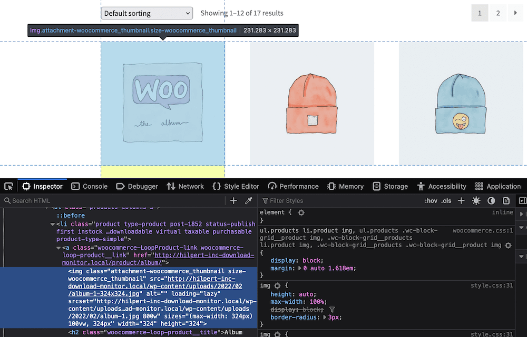Switch to the Console tab

tap(90, 187)
